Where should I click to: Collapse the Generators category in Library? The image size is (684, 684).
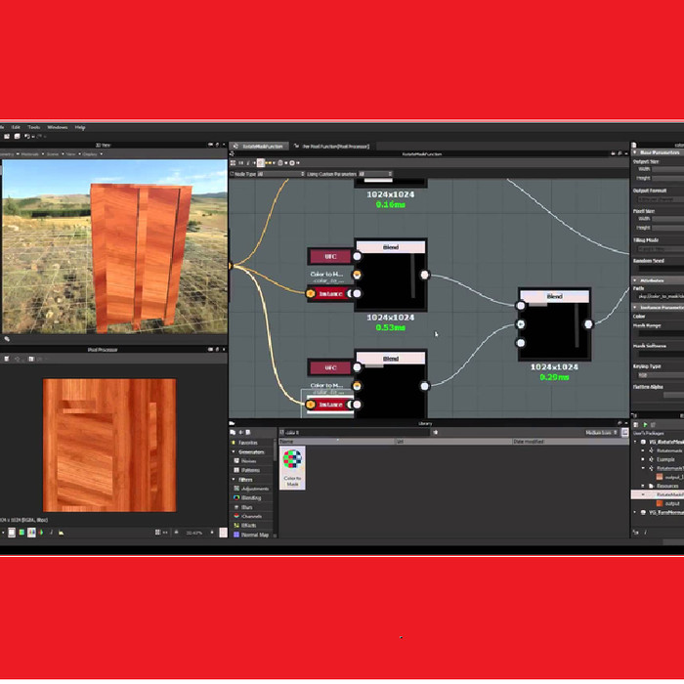234,452
